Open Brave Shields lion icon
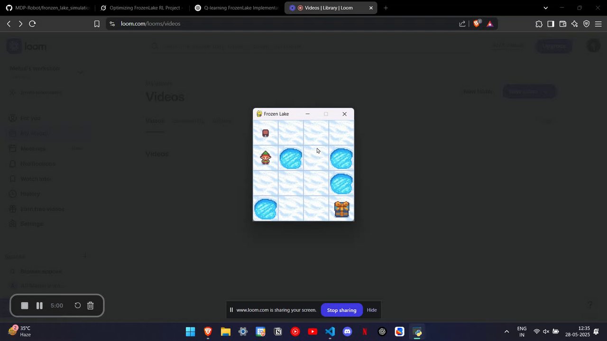The width and height of the screenshot is (607, 341). [x=477, y=24]
